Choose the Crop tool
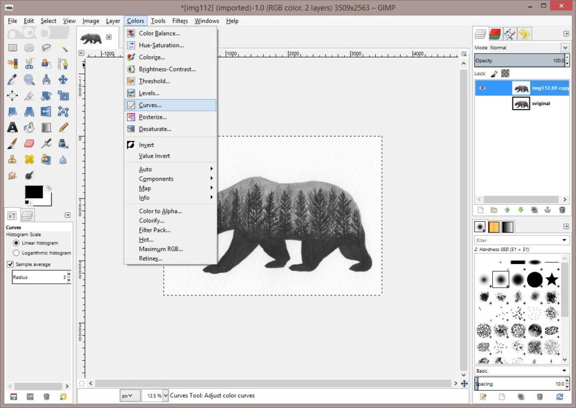 pyautogui.click(x=29, y=96)
